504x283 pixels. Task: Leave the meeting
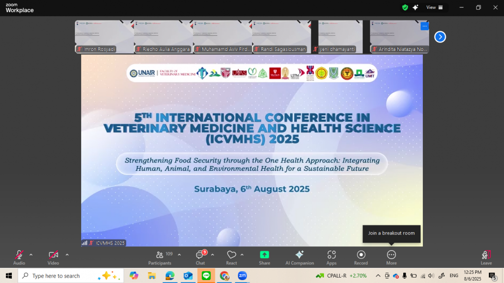coord(486,258)
